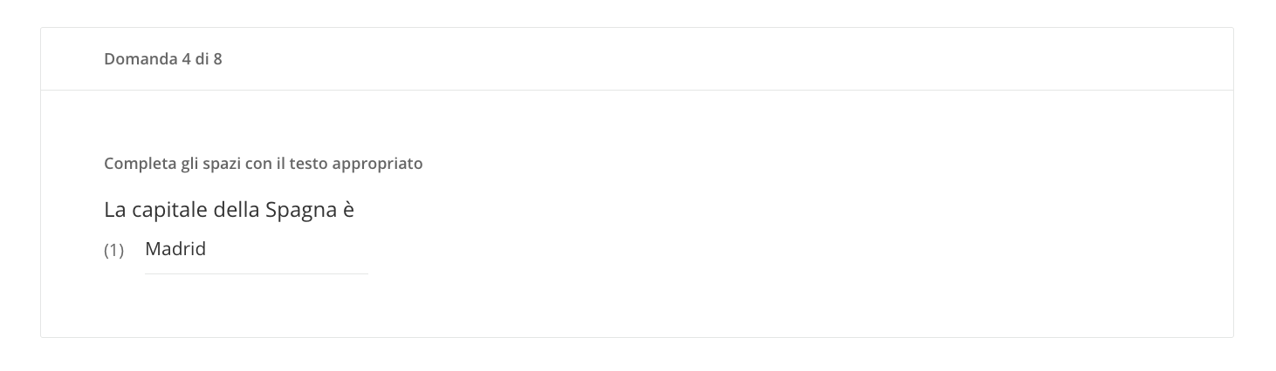This screenshot has height=371, width=1276.
Task: Click the underline beneath the Madrid answer
Action: coord(257,273)
